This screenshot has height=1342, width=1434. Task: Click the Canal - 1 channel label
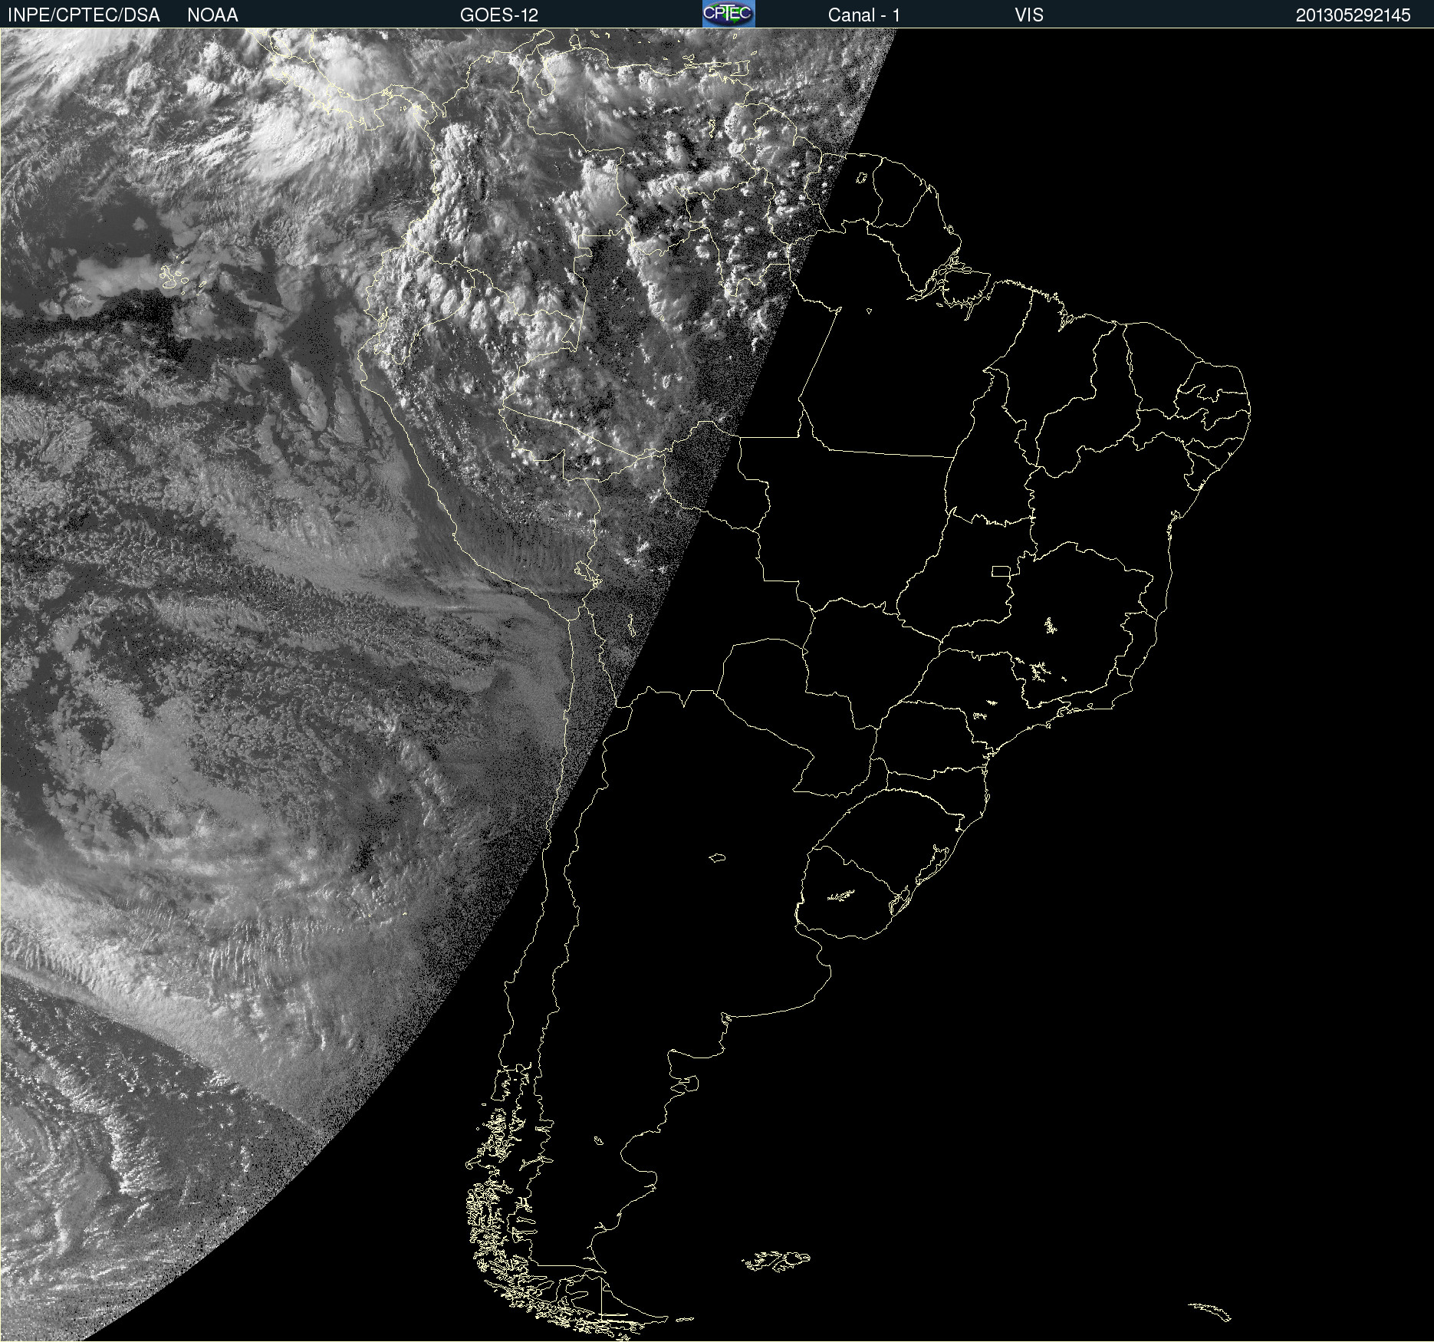click(864, 15)
